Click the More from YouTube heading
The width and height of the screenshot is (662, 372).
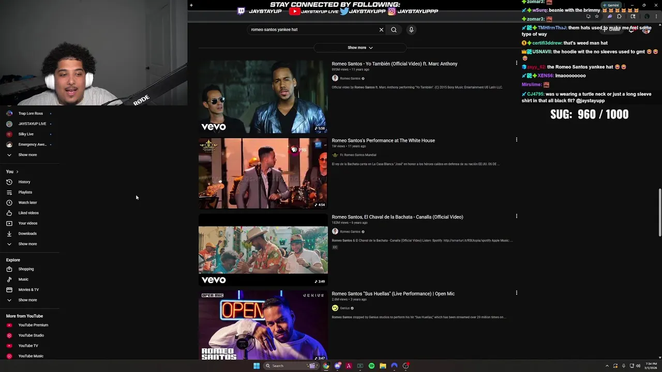[24, 316]
